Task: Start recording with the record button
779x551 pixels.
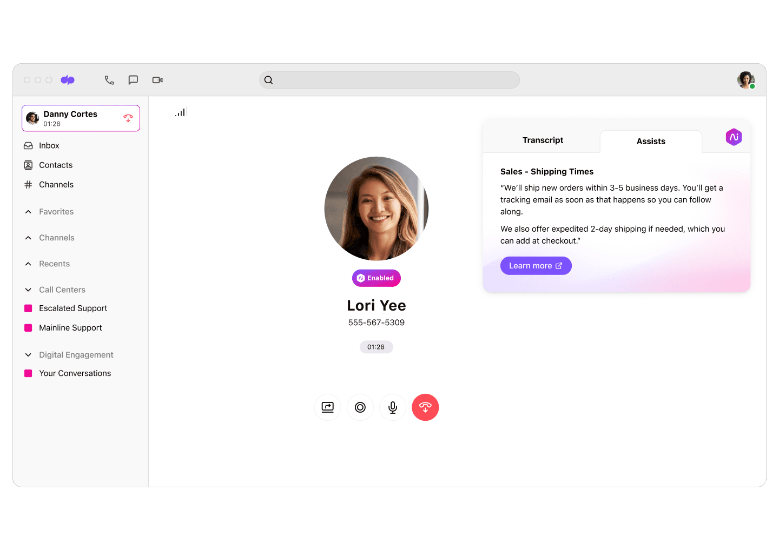Action: point(360,407)
